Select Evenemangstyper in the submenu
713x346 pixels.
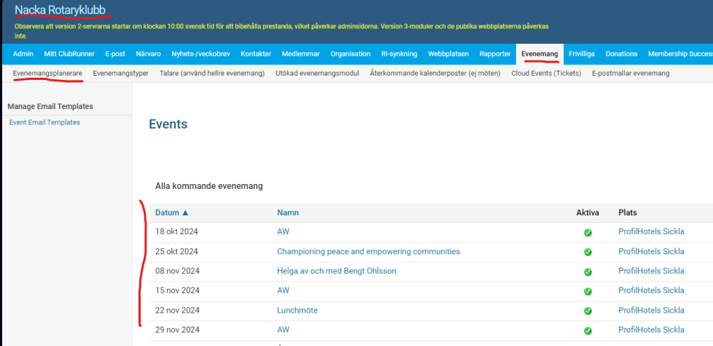[120, 73]
